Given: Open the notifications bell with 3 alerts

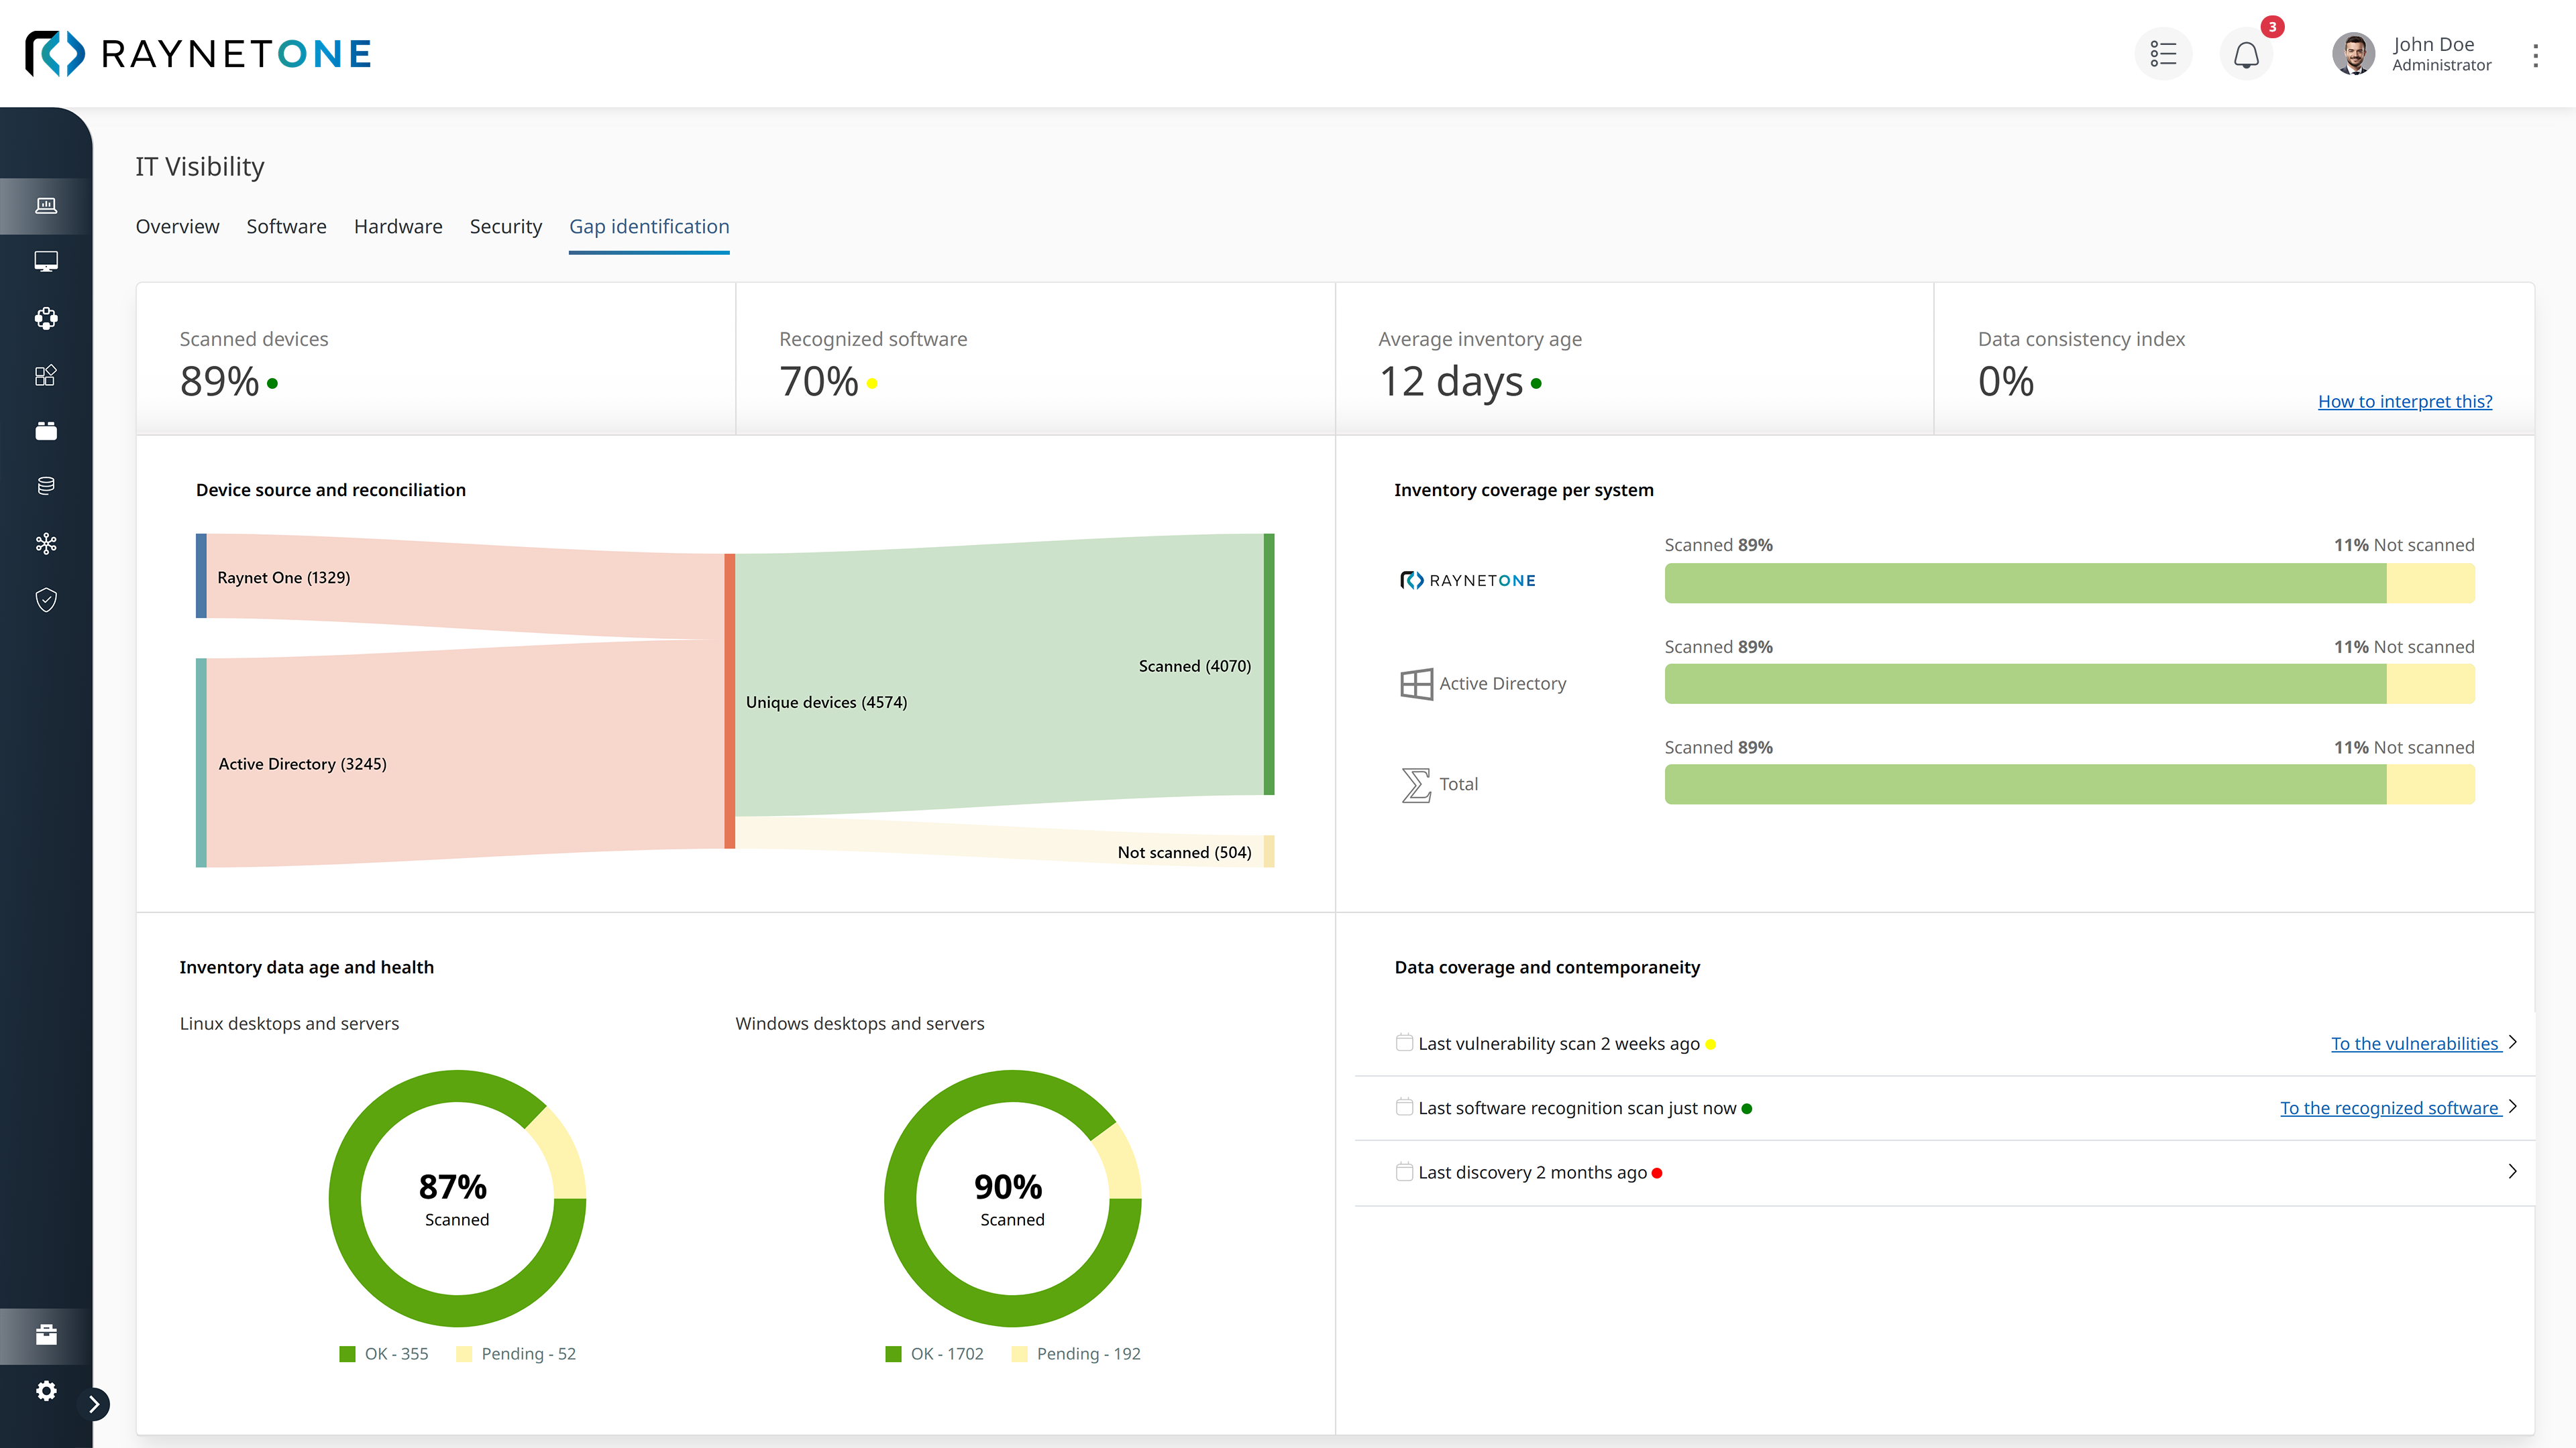Looking at the screenshot, I should pyautogui.click(x=2246, y=55).
